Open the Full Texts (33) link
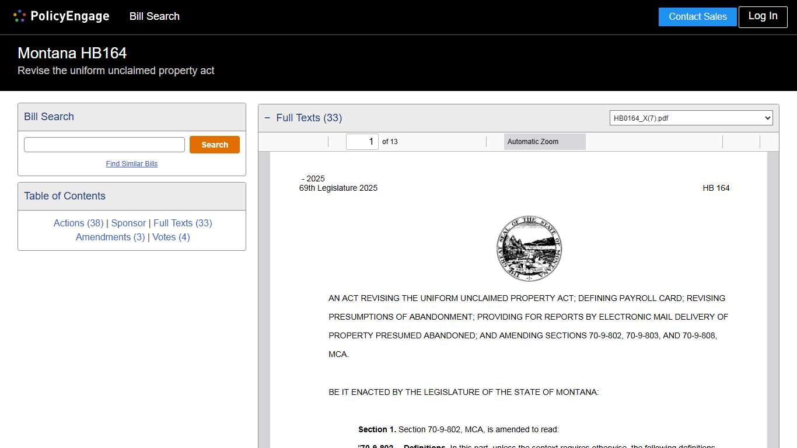Viewport: 797px width, 448px height. click(x=183, y=223)
